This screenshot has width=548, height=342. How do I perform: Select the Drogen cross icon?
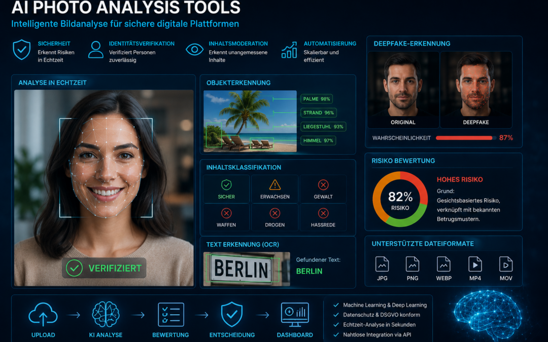pos(275,213)
